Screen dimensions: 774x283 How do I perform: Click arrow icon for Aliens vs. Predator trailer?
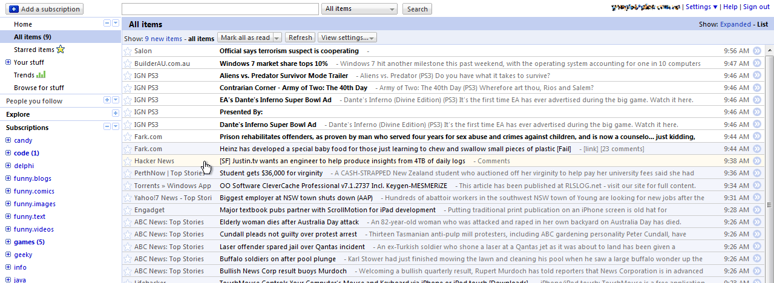point(757,76)
